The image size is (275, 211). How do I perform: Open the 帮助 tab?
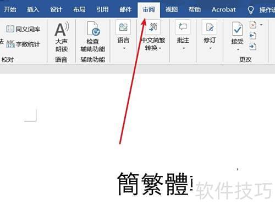pos(195,9)
